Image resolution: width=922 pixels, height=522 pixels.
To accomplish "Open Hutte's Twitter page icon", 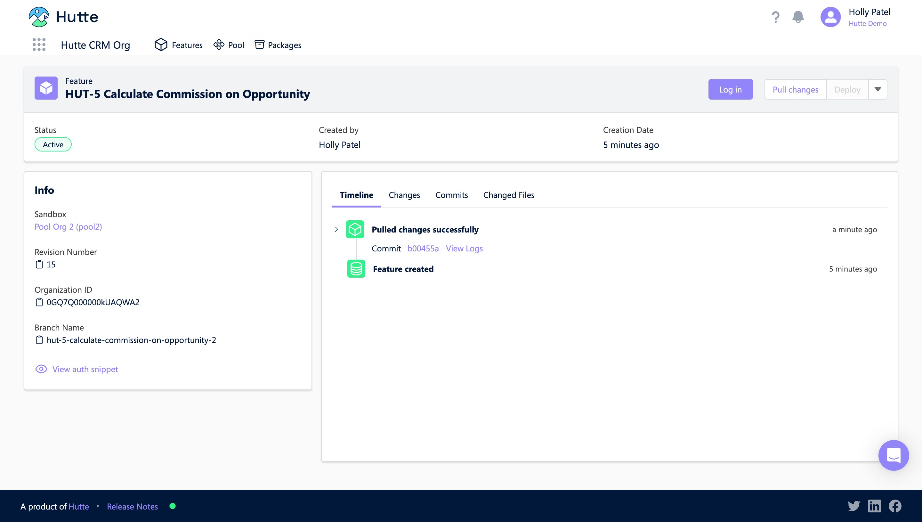I will (854, 506).
